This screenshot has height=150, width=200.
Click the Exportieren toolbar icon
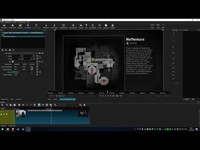pyautogui.click(x=106, y=26)
